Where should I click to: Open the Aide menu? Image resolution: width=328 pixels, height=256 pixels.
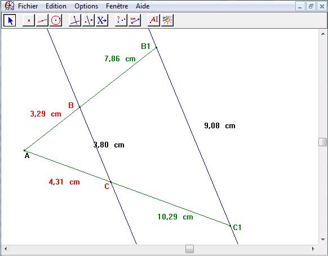click(x=143, y=6)
